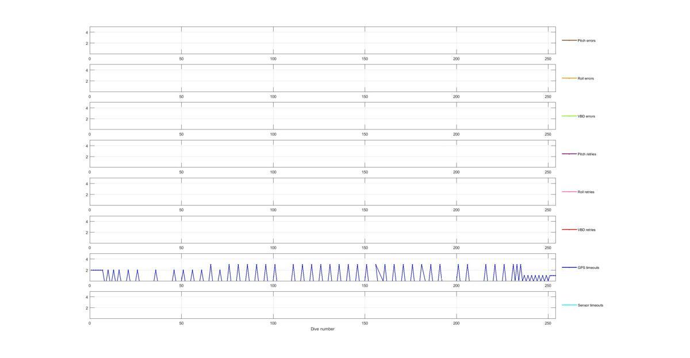The image size is (690, 358).
Task: Select the blue GPS timeouts legend line
Action: click(569, 267)
